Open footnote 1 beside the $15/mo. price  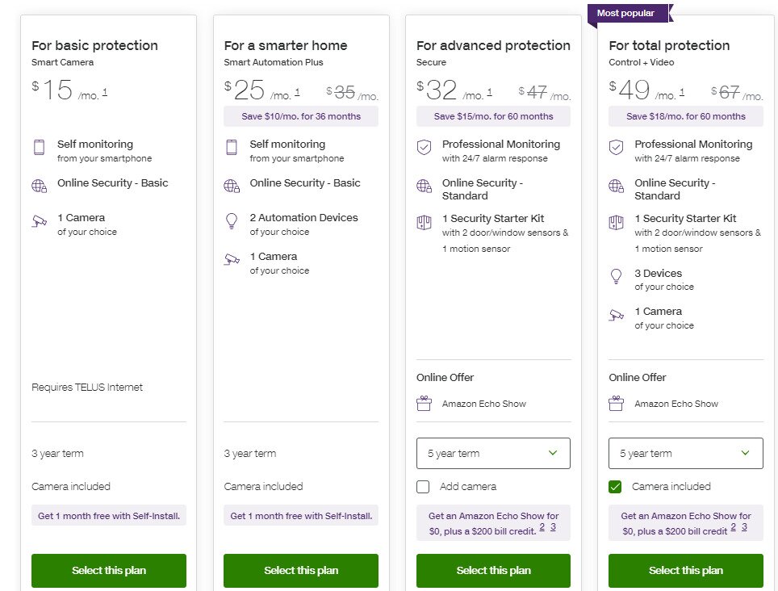point(105,92)
